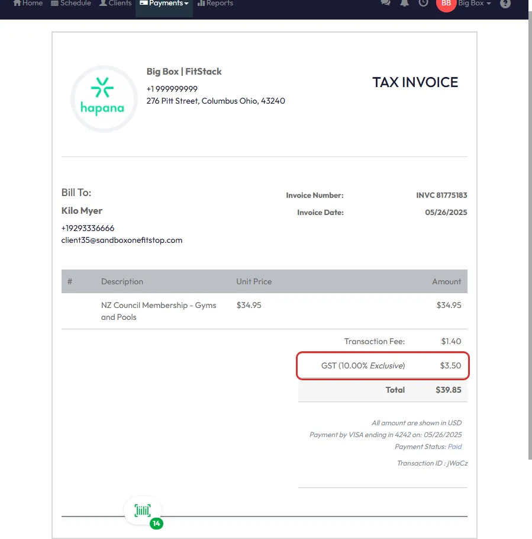Viewport: 532px width, 539px height.
Task: Click the notifications bell icon
Action: [x=404, y=3]
